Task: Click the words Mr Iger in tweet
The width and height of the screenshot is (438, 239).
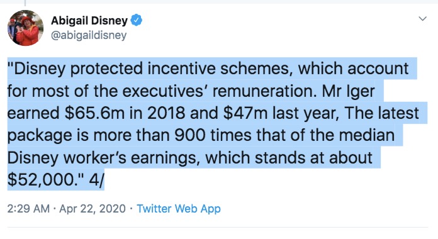Action: tap(348, 91)
